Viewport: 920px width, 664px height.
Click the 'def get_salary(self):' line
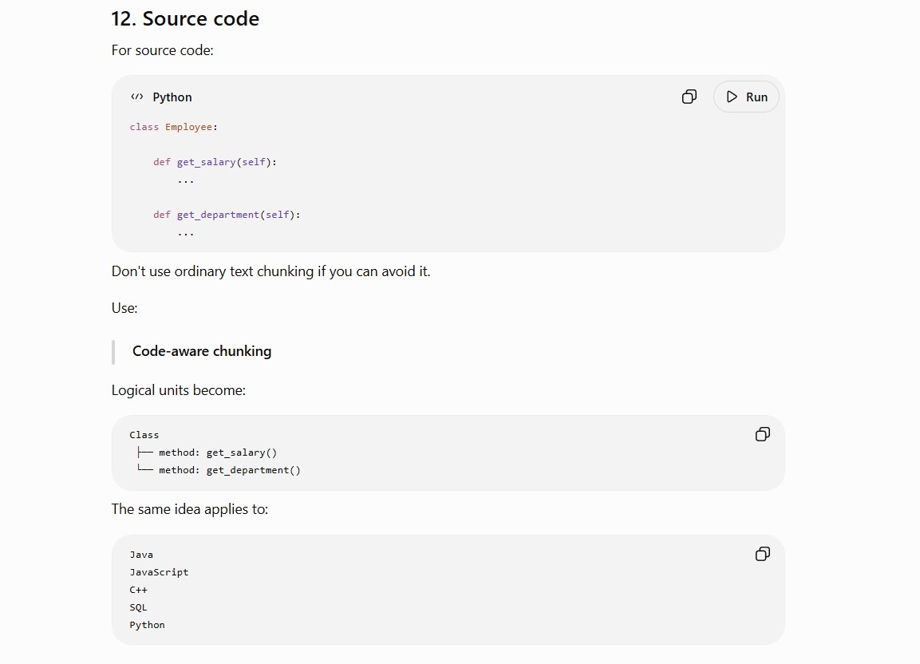215,162
